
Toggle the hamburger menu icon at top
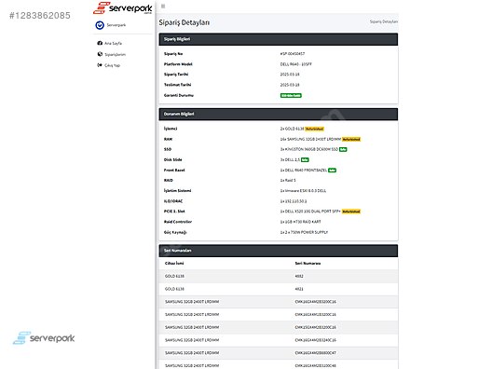pyautogui.click(x=163, y=6)
